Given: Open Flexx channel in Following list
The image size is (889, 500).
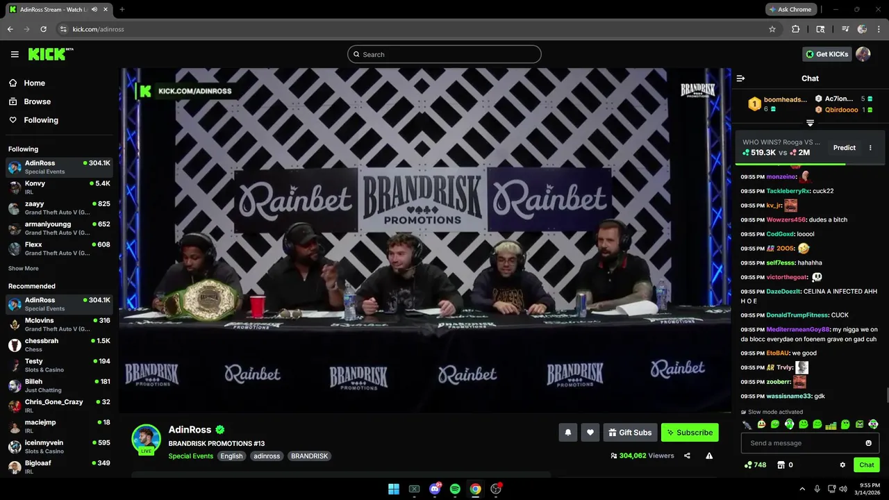Looking at the screenshot, I should tap(59, 249).
